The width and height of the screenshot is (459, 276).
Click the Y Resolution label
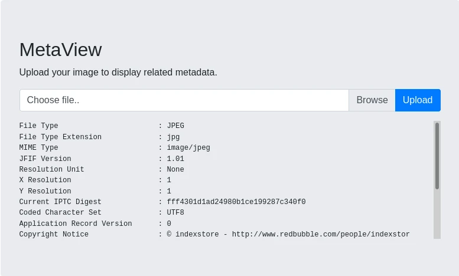(45, 191)
